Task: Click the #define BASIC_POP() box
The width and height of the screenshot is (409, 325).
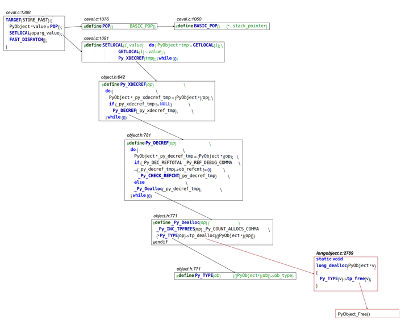Action: (x=222, y=26)
